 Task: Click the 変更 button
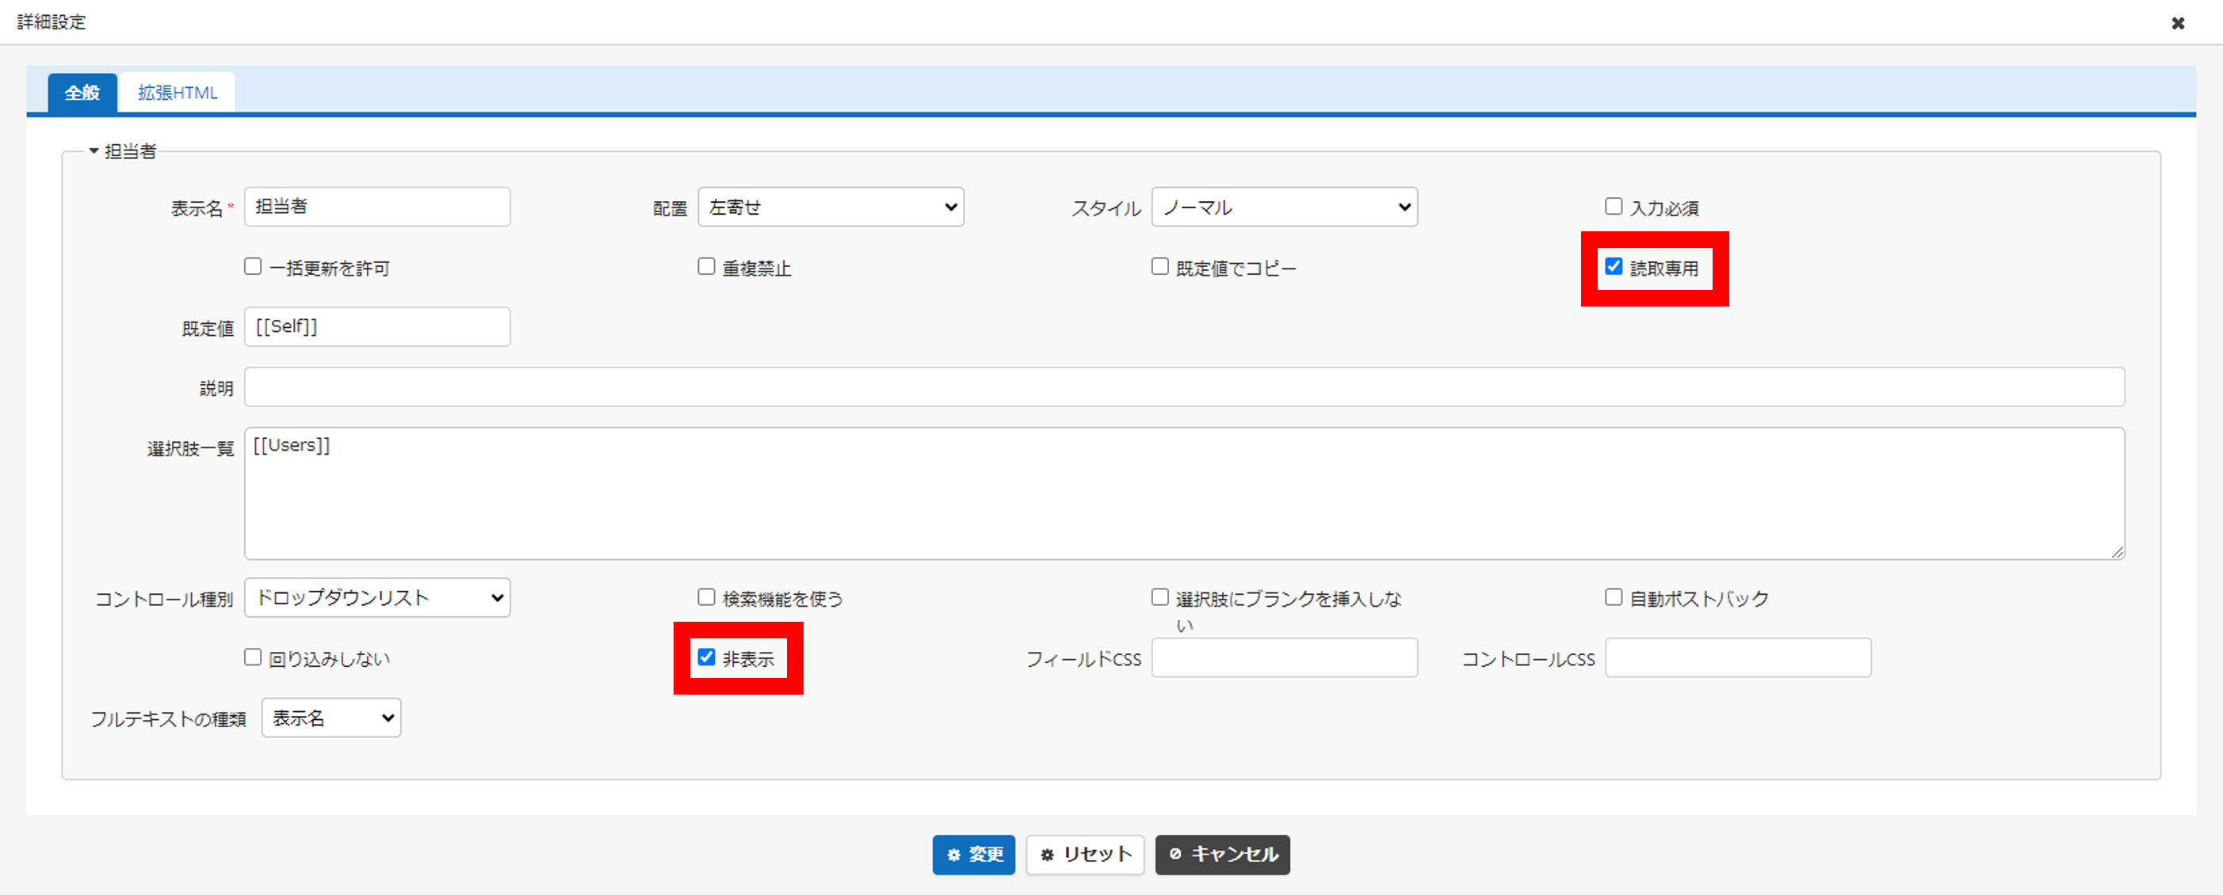[973, 855]
